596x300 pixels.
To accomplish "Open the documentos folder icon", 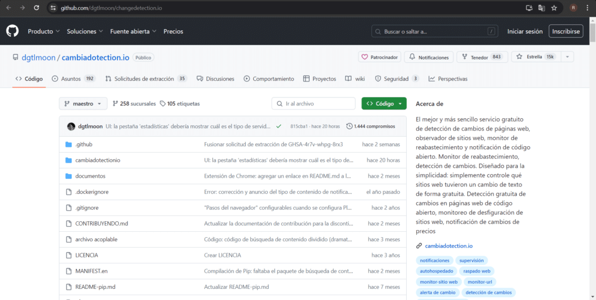I will 69,176.
